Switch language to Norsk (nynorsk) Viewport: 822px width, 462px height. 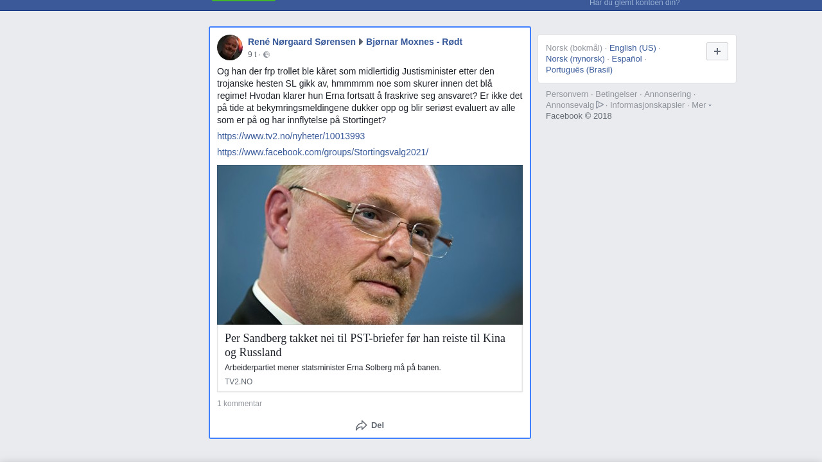575,59
